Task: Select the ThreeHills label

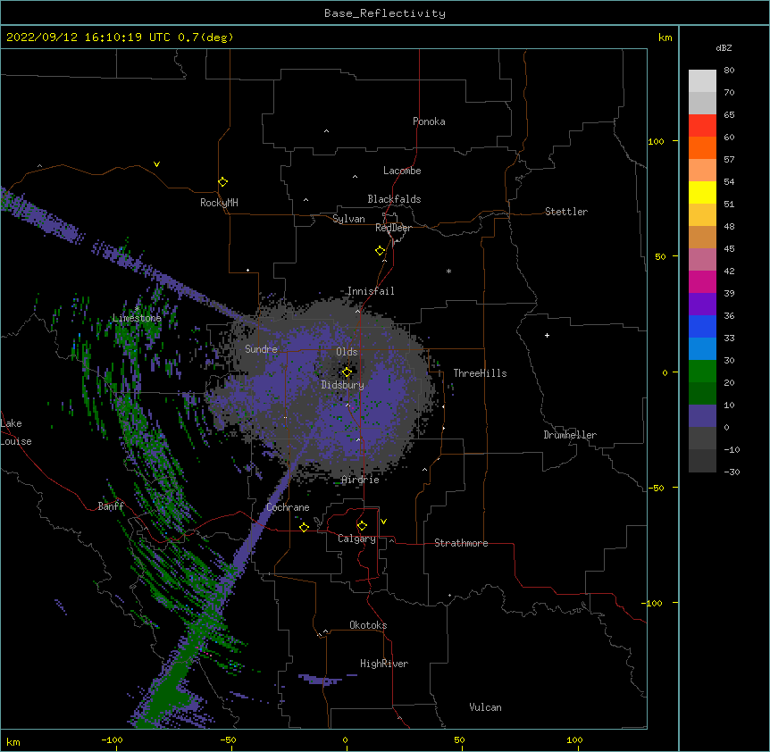Action: pyautogui.click(x=480, y=373)
